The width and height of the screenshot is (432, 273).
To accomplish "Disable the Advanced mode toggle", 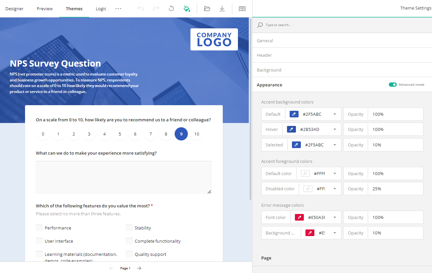I will [392, 84].
